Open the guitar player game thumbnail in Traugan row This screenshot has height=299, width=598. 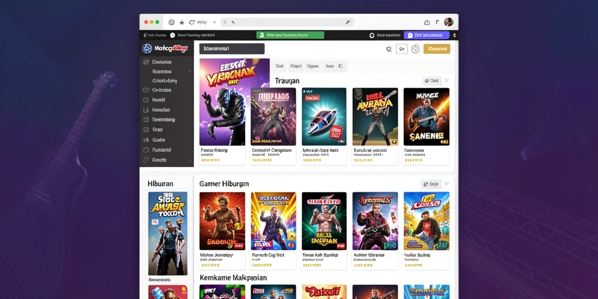(426, 117)
